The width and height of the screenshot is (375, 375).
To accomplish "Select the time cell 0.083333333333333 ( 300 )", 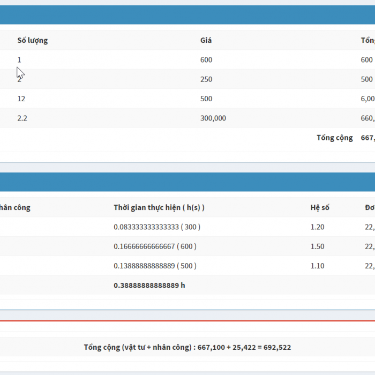I will (156, 227).
